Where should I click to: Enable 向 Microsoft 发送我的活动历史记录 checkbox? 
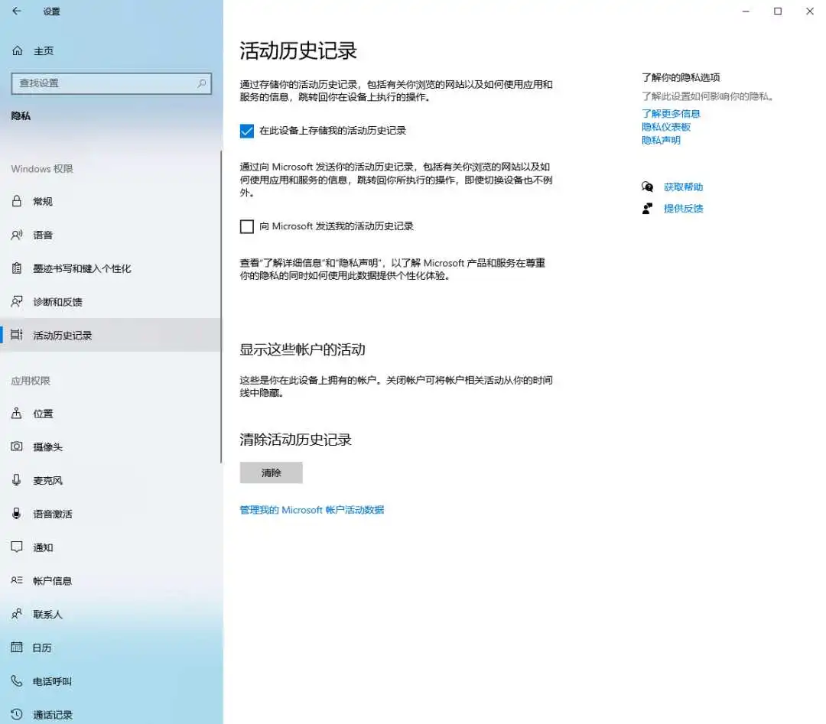pos(247,226)
